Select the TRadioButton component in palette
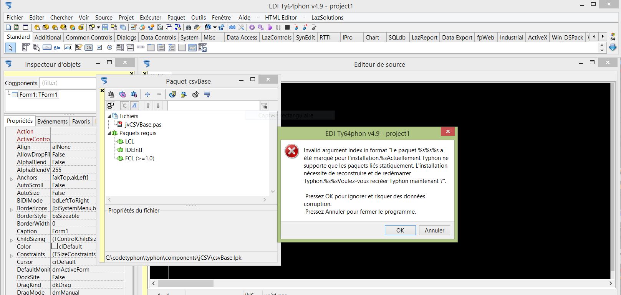621x295 pixels. pos(109,48)
